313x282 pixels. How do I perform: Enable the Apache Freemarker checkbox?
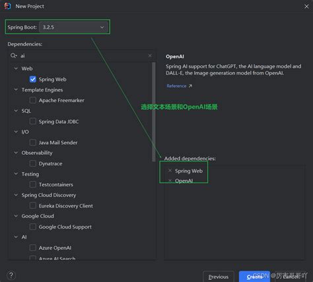tap(33, 100)
